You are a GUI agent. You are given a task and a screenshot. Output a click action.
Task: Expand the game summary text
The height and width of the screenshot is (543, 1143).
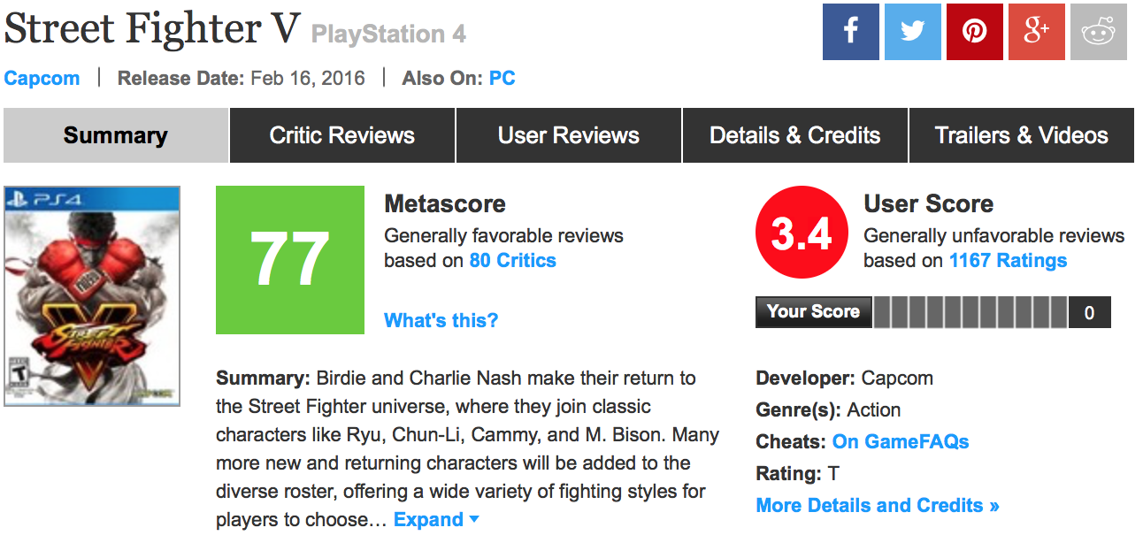(436, 520)
